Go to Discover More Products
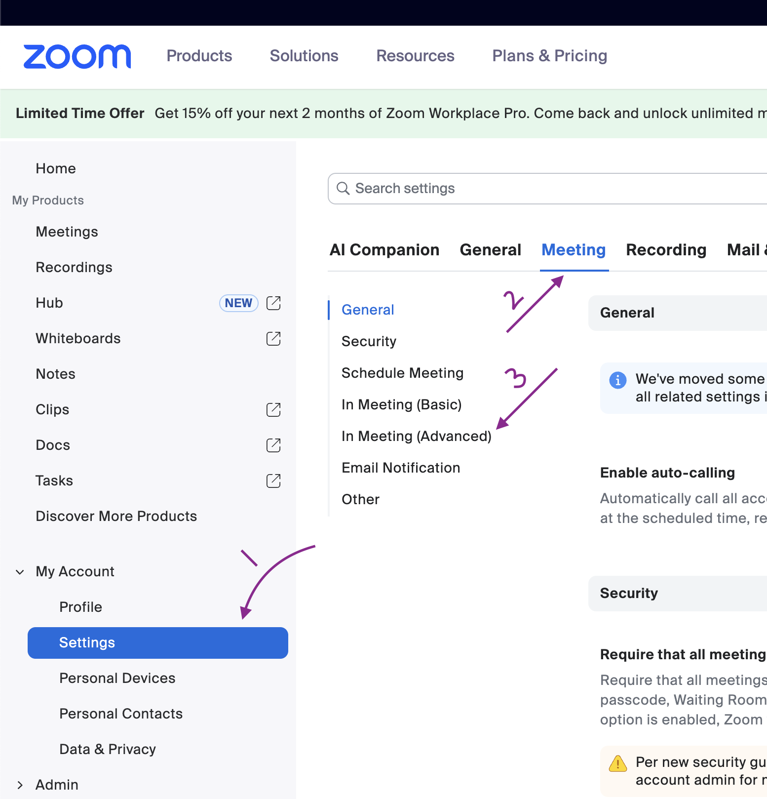Screen dimensions: 767x799 (x=116, y=516)
